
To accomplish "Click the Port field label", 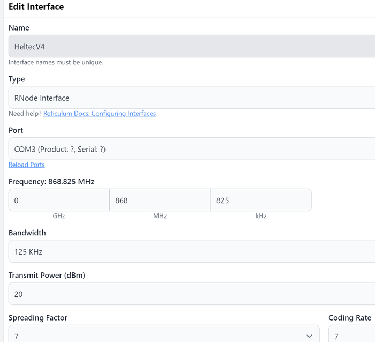I will (16, 130).
